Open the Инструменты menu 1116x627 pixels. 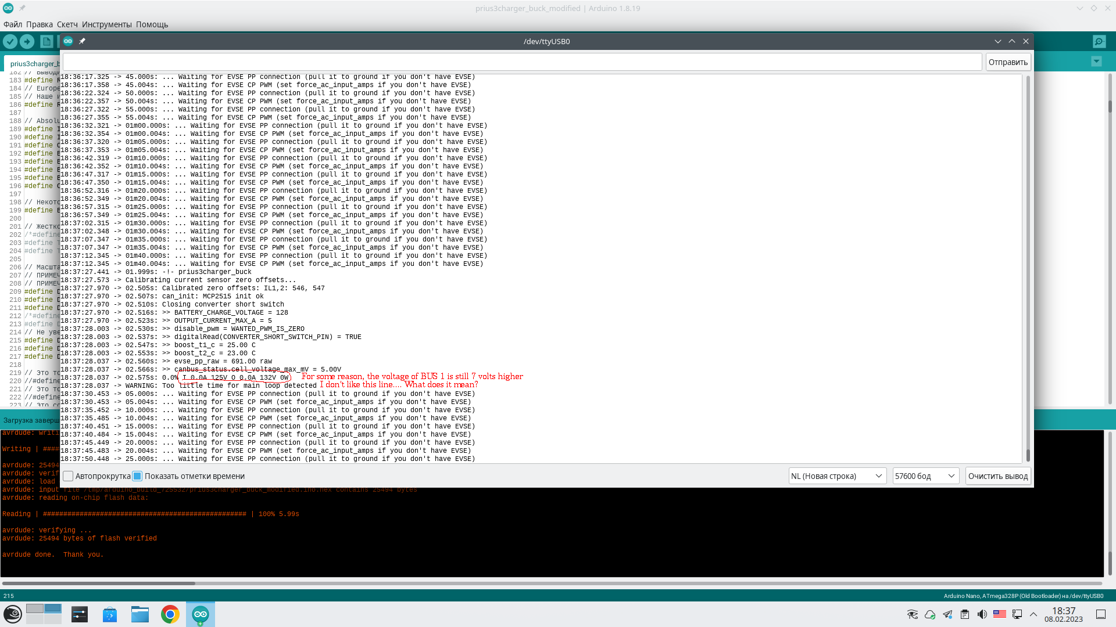[106, 24]
